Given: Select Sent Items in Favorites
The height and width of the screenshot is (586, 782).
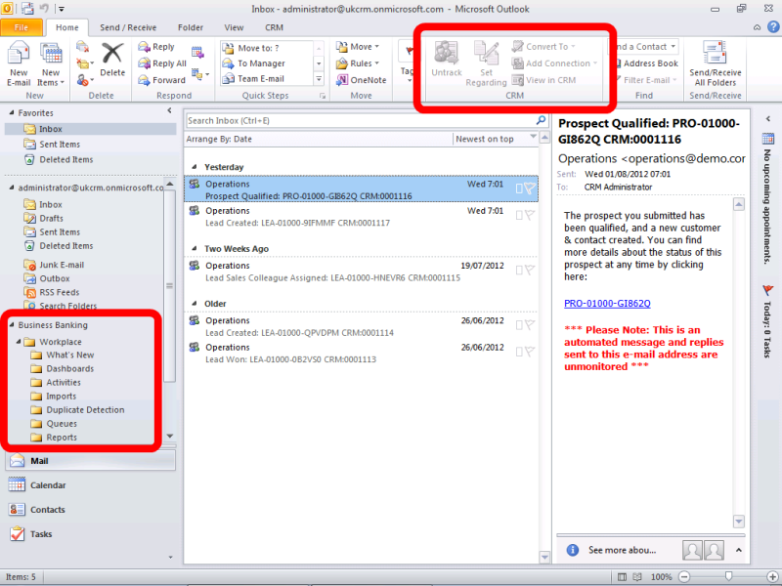Looking at the screenshot, I should (60, 144).
